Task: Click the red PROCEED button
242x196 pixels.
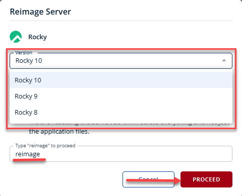Action: pyautogui.click(x=206, y=179)
